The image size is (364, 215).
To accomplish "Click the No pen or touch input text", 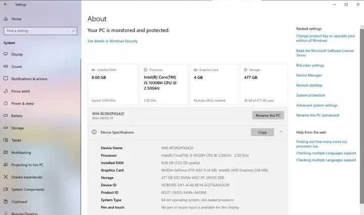I will pos(200,207).
